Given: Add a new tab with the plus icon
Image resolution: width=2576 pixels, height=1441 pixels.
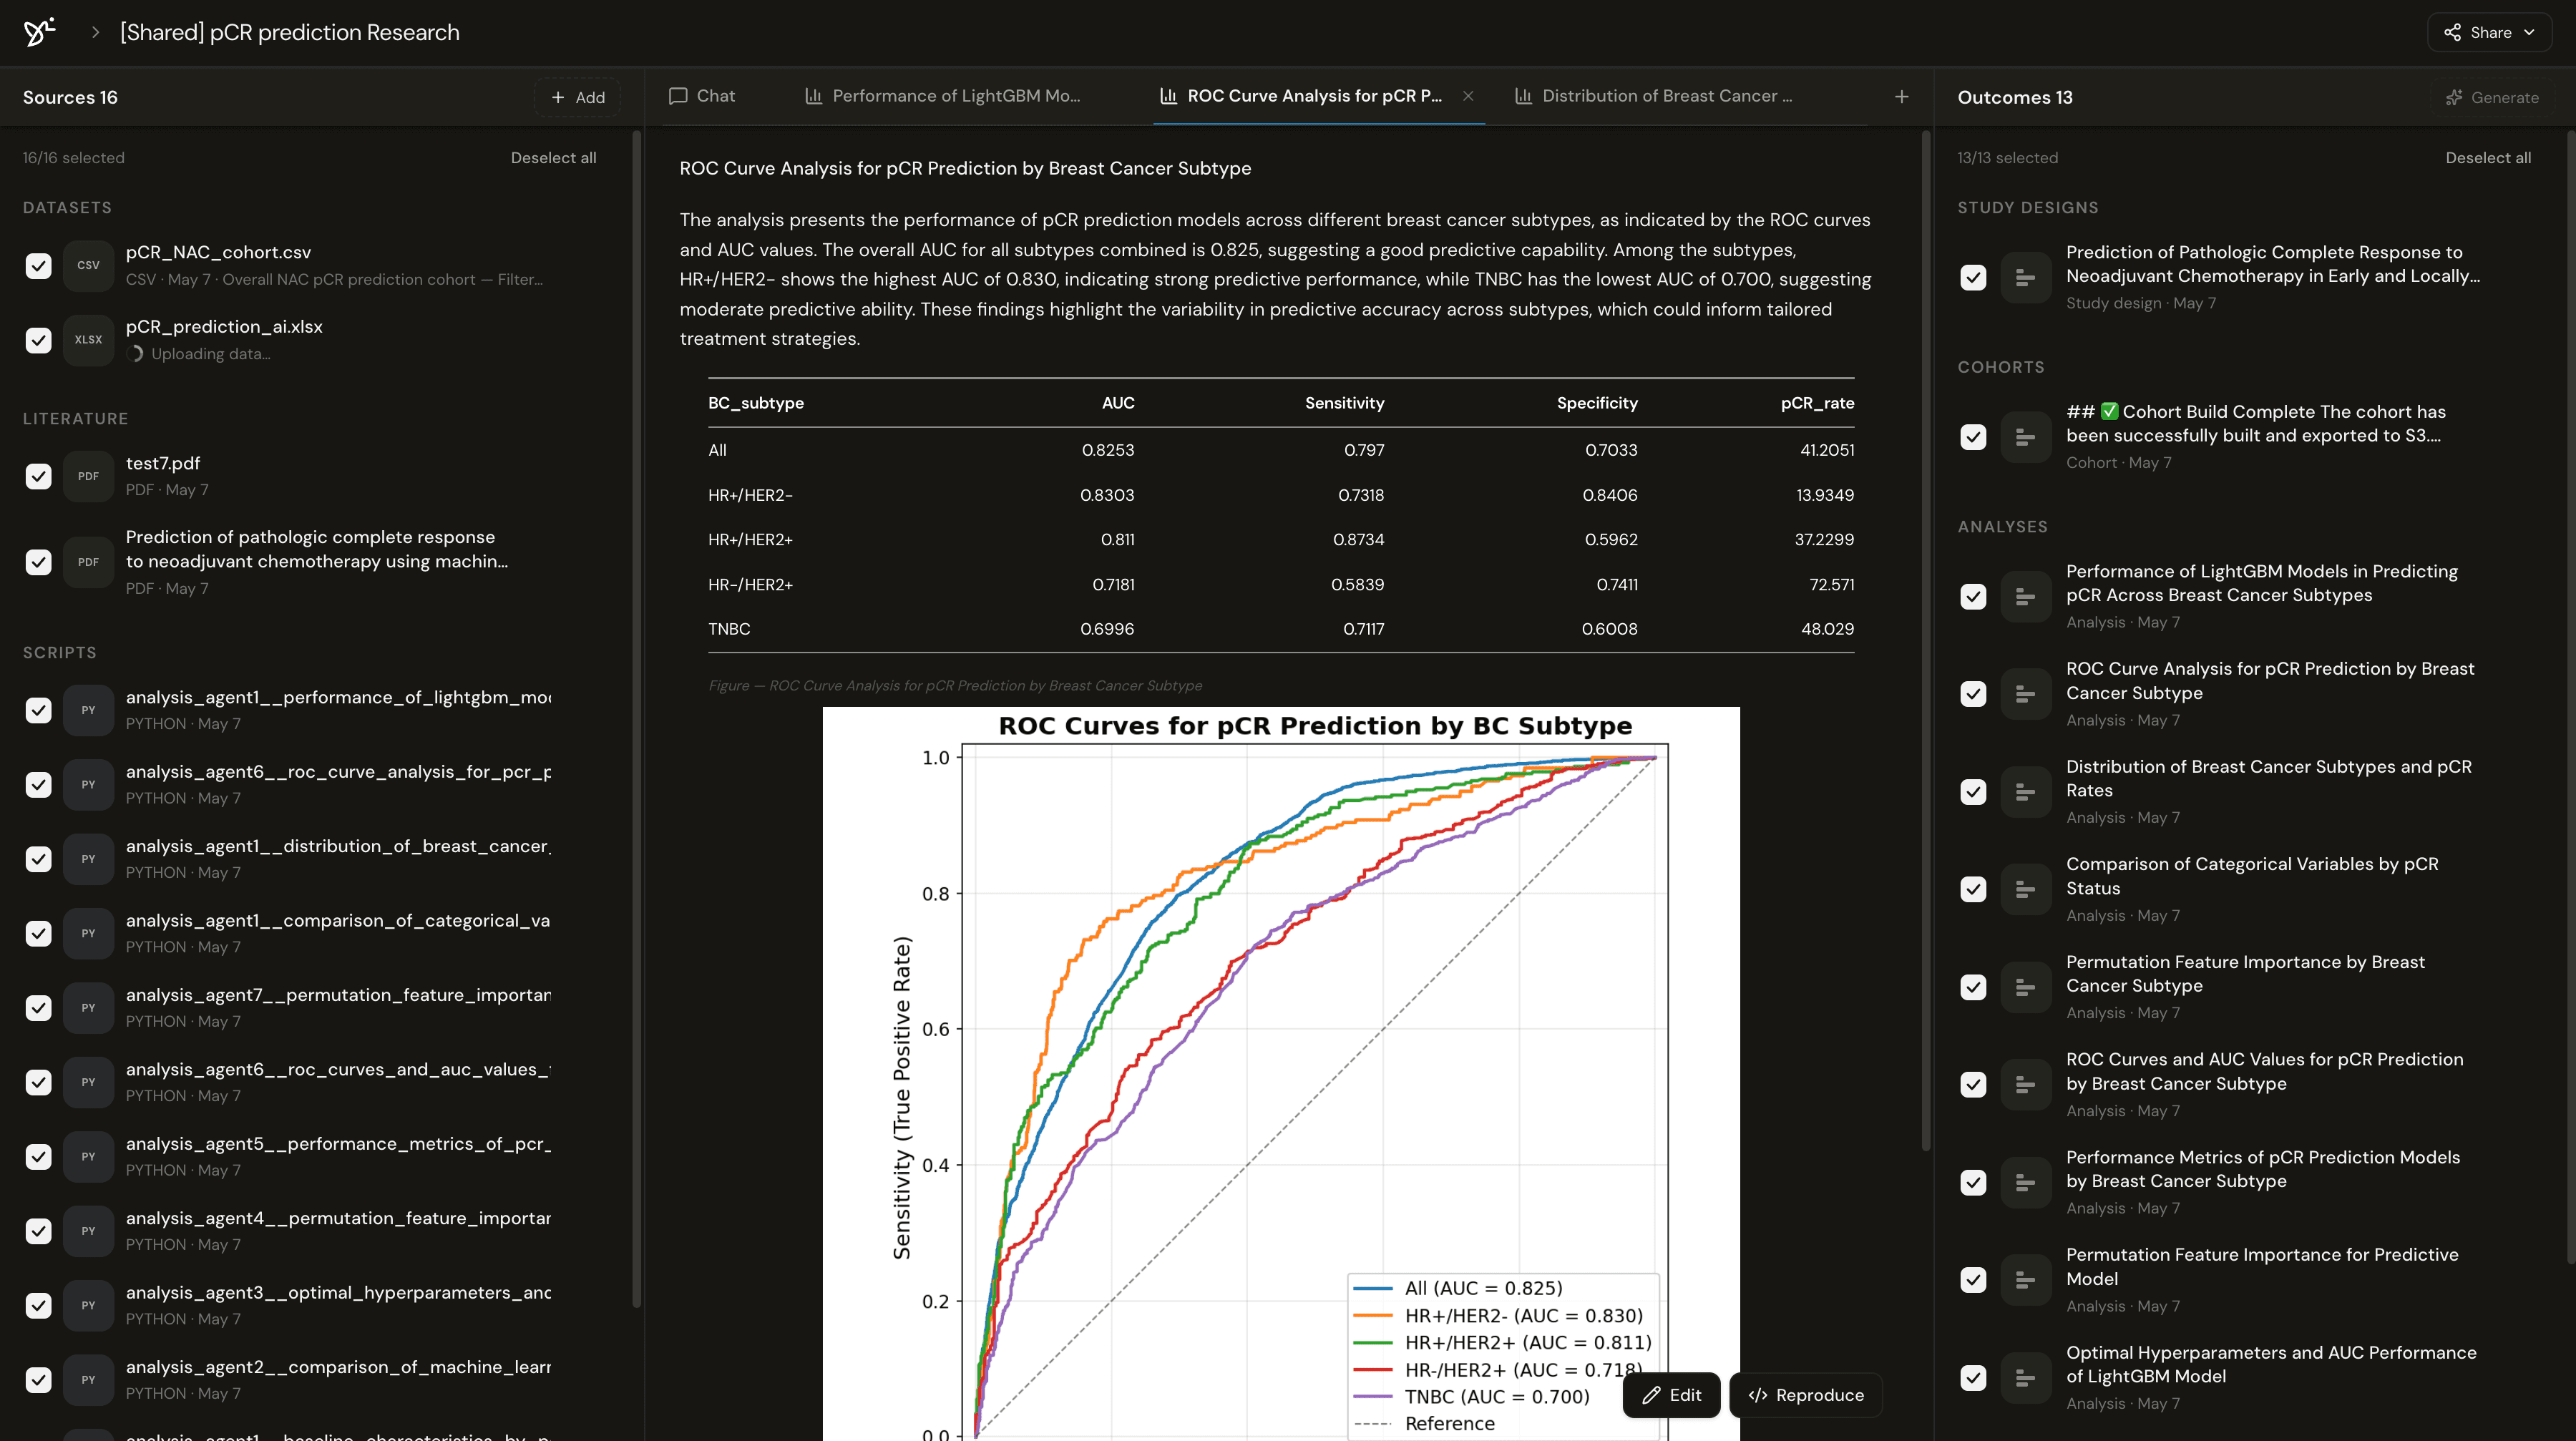Looking at the screenshot, I should pos(1901,97).
